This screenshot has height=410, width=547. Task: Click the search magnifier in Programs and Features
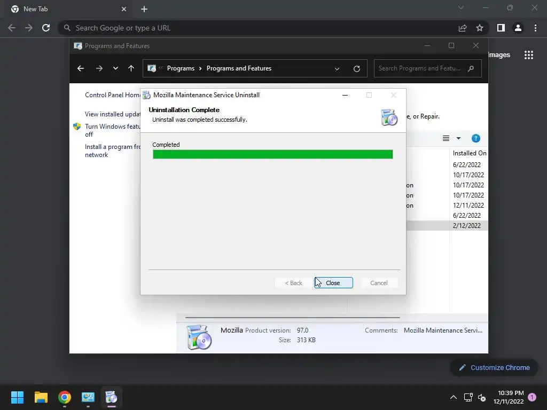tap(471, 68)
